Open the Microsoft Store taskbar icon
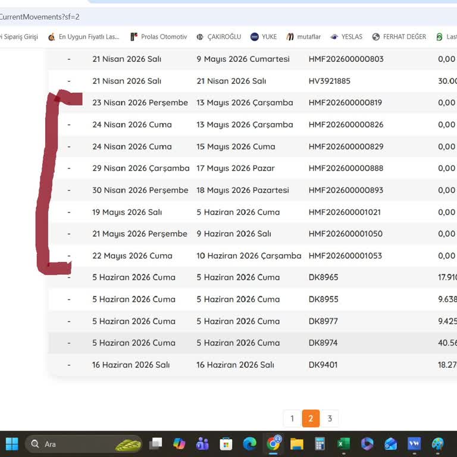The width and height of the screenshot is (457, 457). tap(226, 444)
